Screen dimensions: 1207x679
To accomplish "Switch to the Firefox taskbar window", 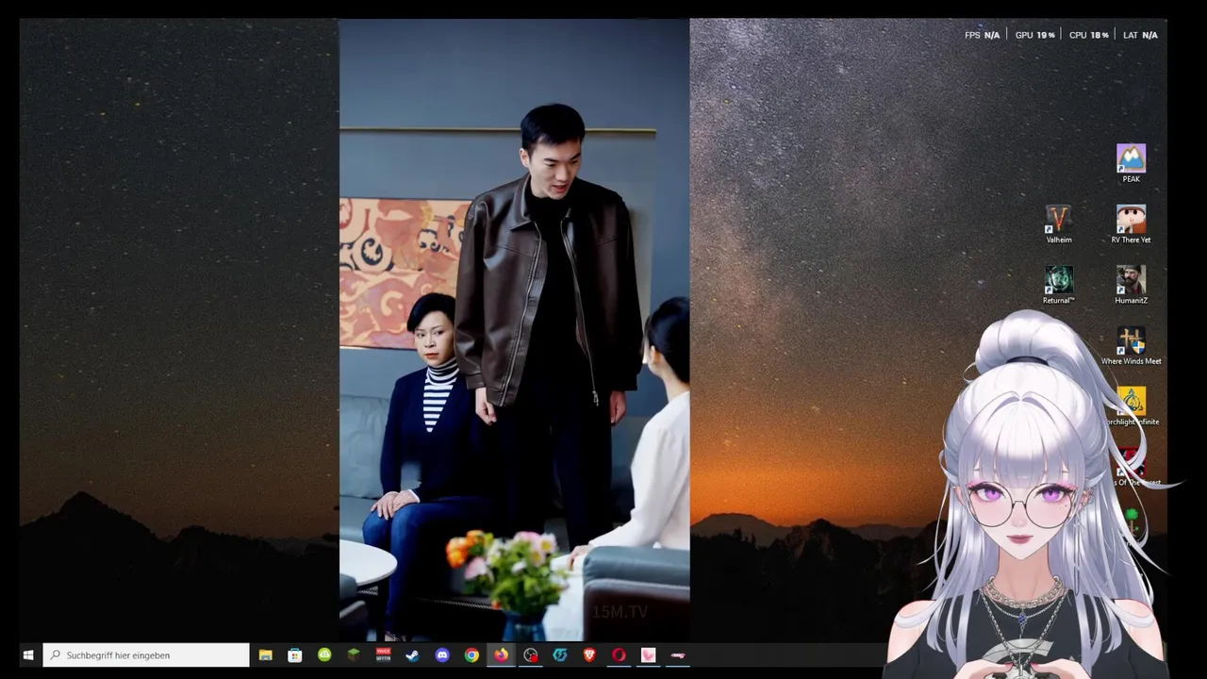I will 501,655.
